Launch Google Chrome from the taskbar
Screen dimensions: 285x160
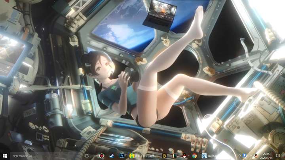(x=194, y=156)
